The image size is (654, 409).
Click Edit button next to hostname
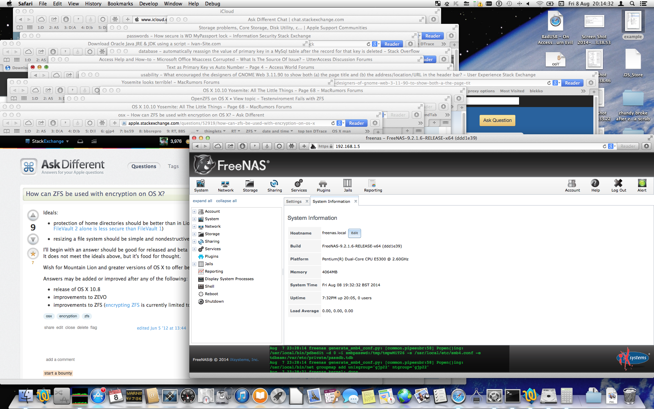[x=354, y=233]
